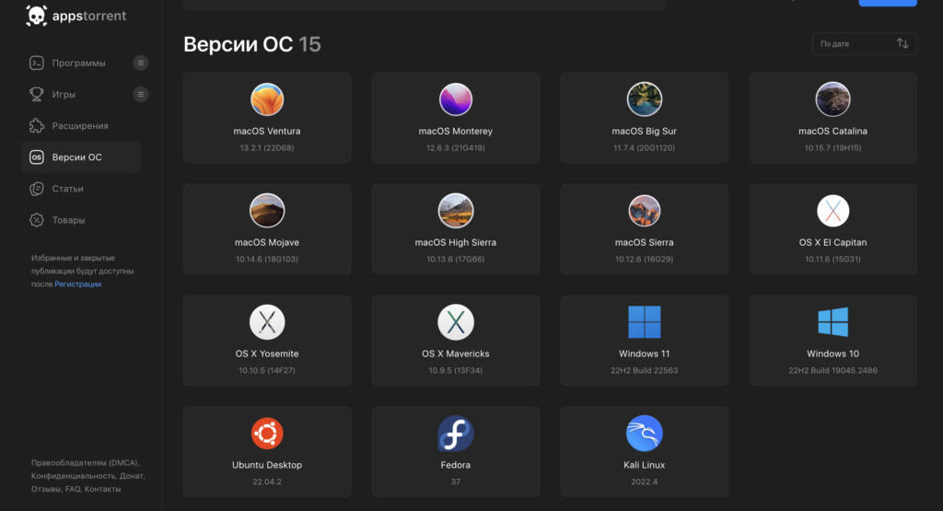Follow the Регистрации link

coord(78,284)
